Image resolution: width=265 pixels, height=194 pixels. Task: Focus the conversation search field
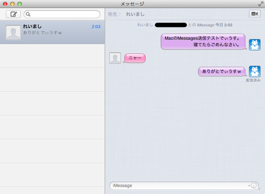62,14
